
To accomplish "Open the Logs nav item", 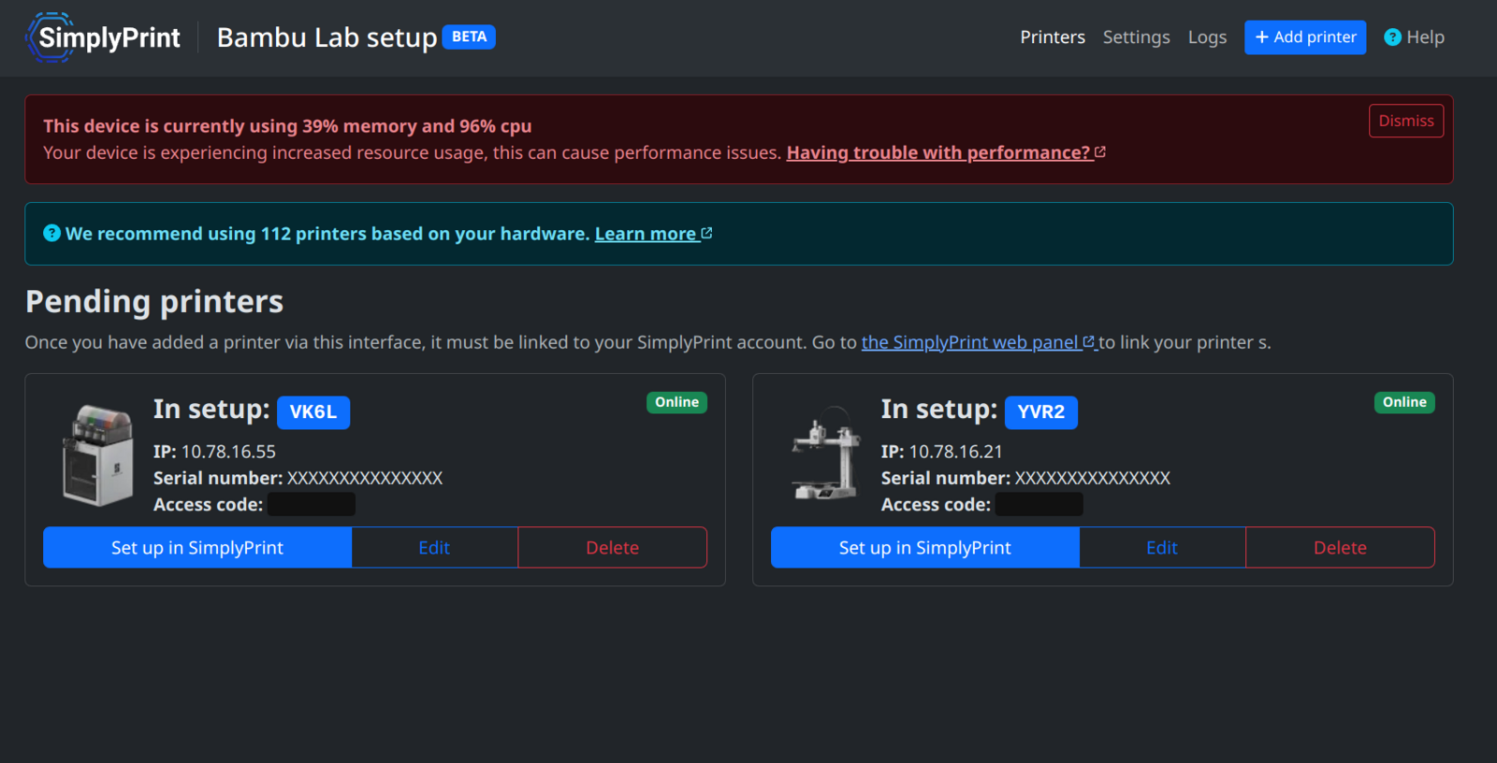I will tap(1207, 37).
